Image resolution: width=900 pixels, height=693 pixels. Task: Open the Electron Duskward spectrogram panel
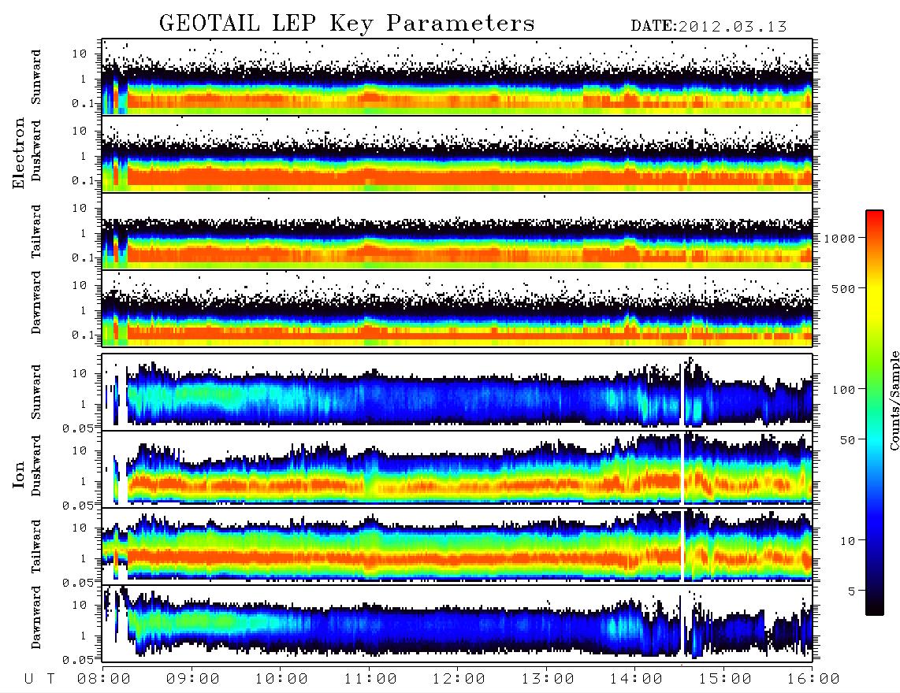point(457,154)
